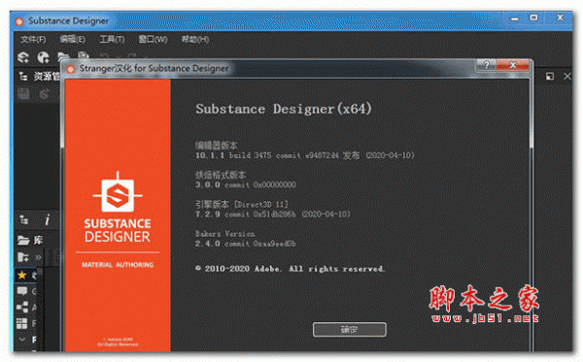Open the 文件(F) menu
Screen dimensions: 583x362
(33, 40)
